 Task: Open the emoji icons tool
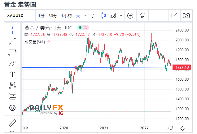point(12,108)
